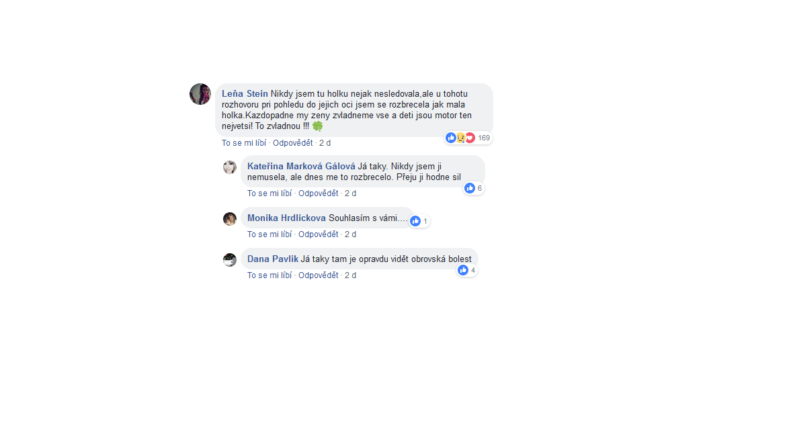Open Kateřina Marková Gálová's avatar
The height and width of the screenshot is (434, 793).
pyautogui.click(x=230, y=167)
